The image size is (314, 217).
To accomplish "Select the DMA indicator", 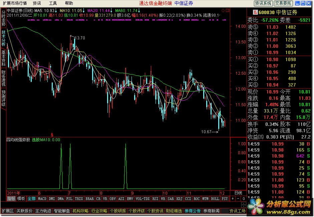I will [x=60, y=199].
